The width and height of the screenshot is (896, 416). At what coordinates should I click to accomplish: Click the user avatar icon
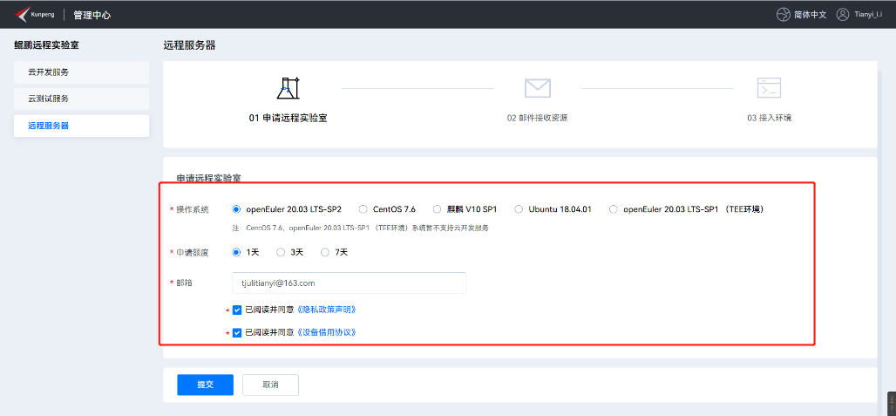coord(843,14)
